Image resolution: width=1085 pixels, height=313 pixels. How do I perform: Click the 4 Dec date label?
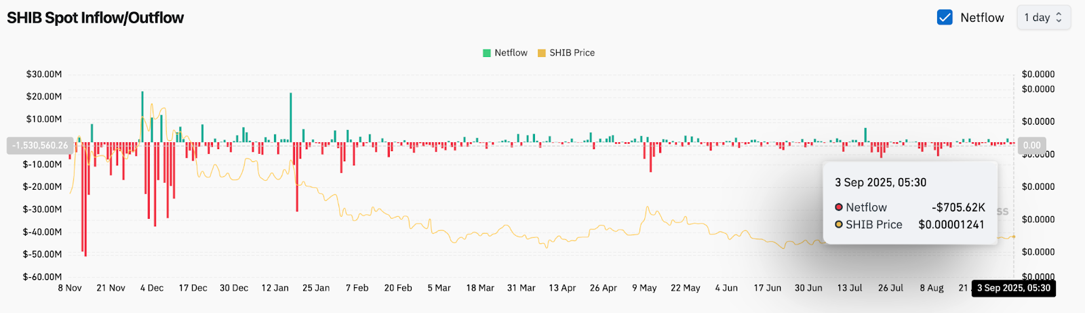point(152,288)
